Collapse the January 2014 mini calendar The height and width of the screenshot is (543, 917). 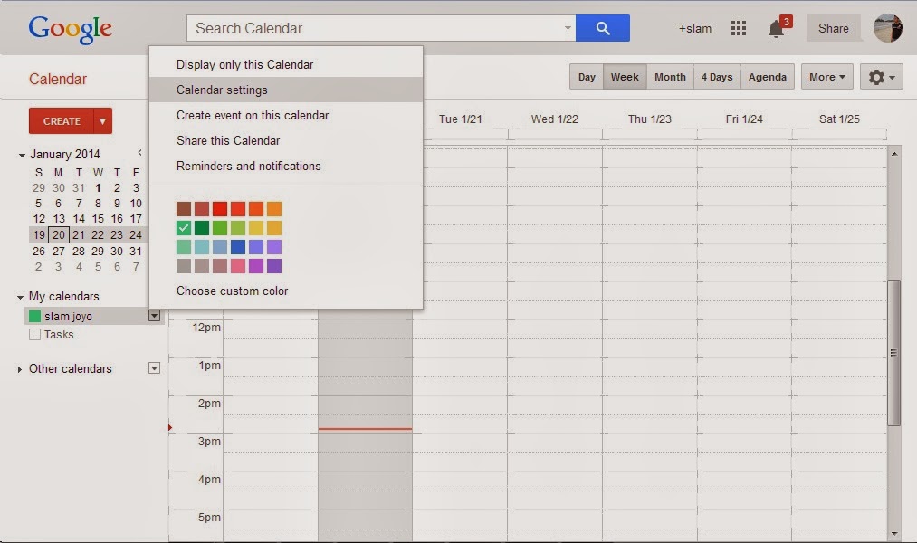22,155
